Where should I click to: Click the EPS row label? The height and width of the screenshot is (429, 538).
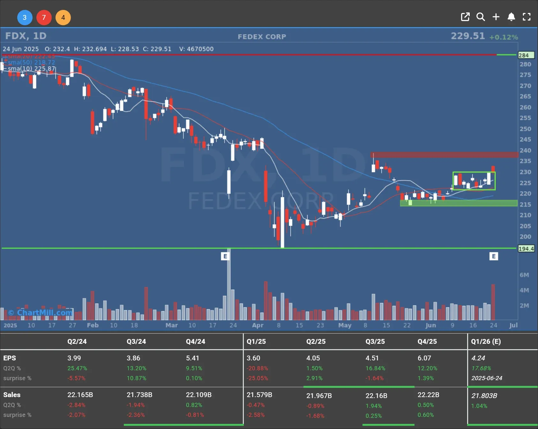[x=10, y=358]
